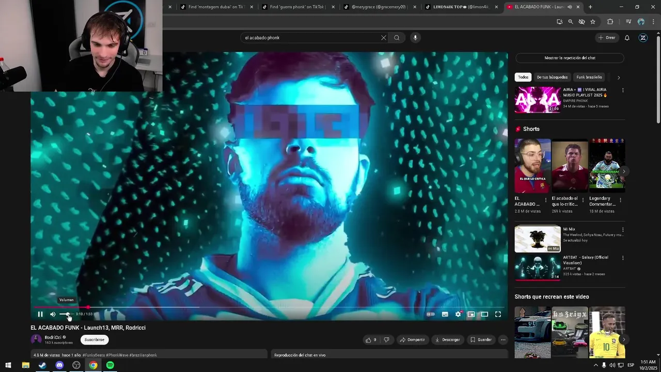This screenshot has width=661, height=372.
Task: Open a new browser tab
Action: pos(590,7)
